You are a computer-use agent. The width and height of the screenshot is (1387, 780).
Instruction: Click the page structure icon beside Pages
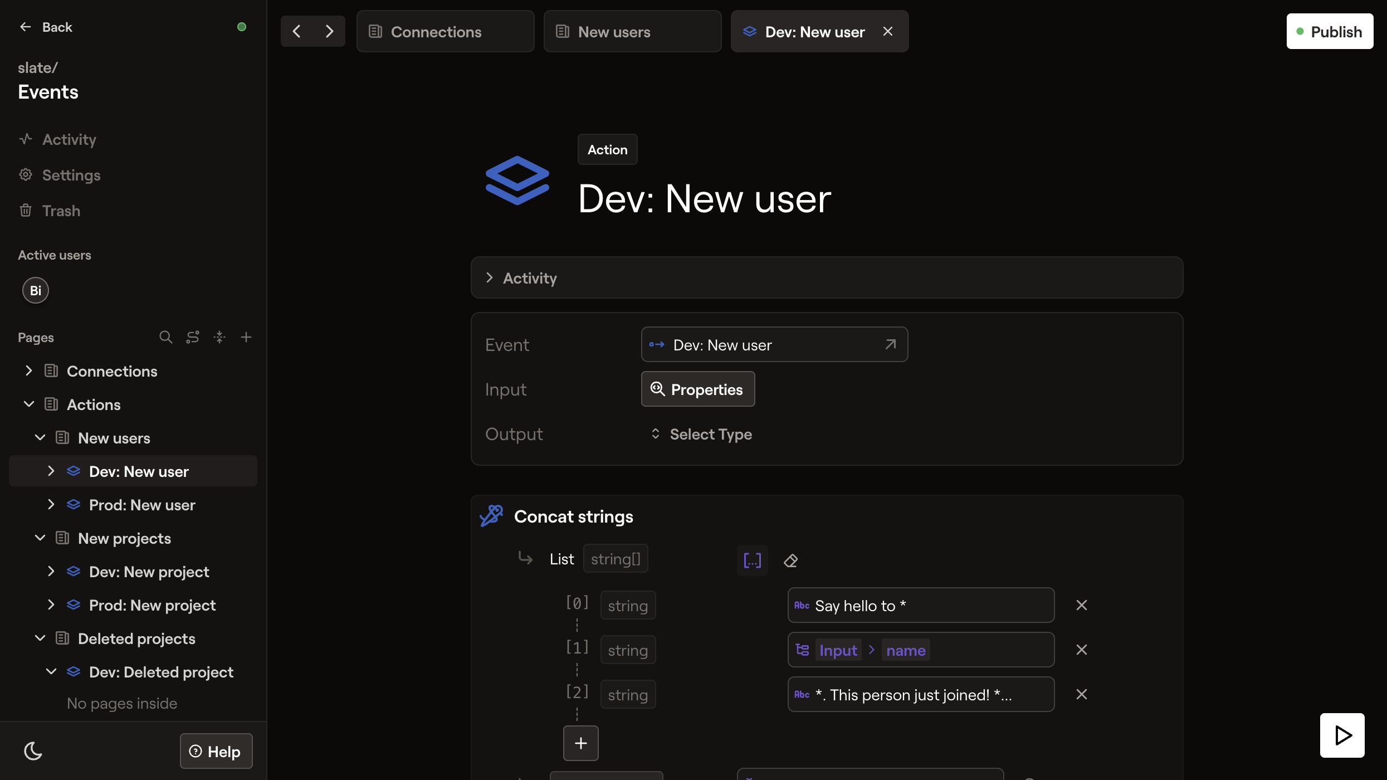(192, 337)
